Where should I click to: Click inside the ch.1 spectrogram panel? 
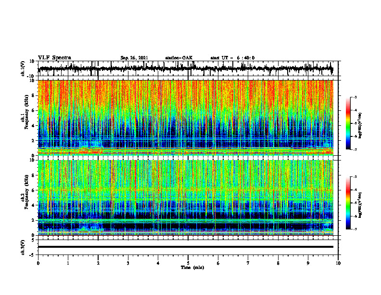click(185, 118)
